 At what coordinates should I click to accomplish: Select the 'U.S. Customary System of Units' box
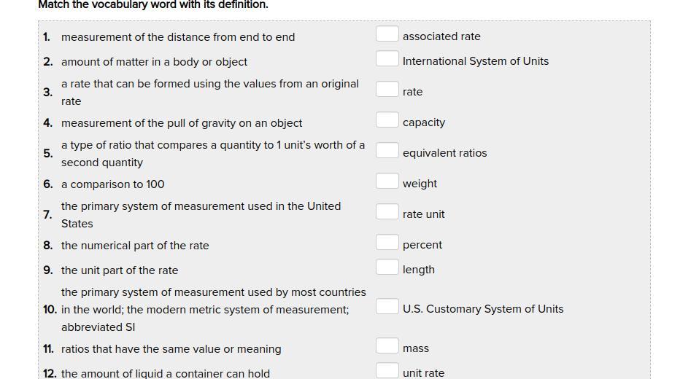point(387,307)
